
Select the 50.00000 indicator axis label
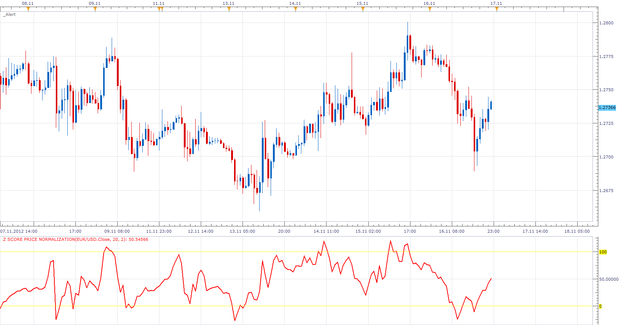coord(609,279)
